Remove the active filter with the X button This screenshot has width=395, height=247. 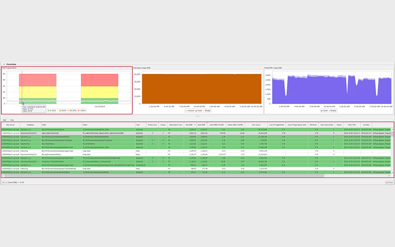(x=3, y=183)
